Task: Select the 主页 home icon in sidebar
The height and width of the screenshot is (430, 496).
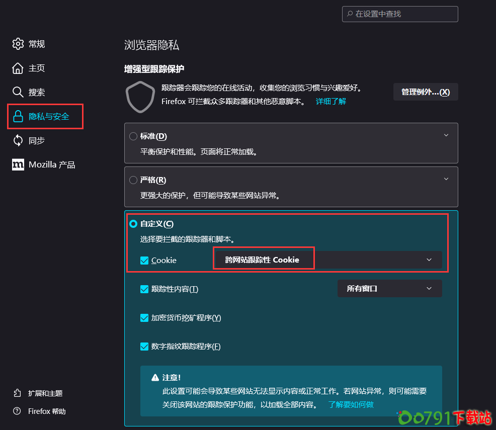Action: (x=18, y=68)
